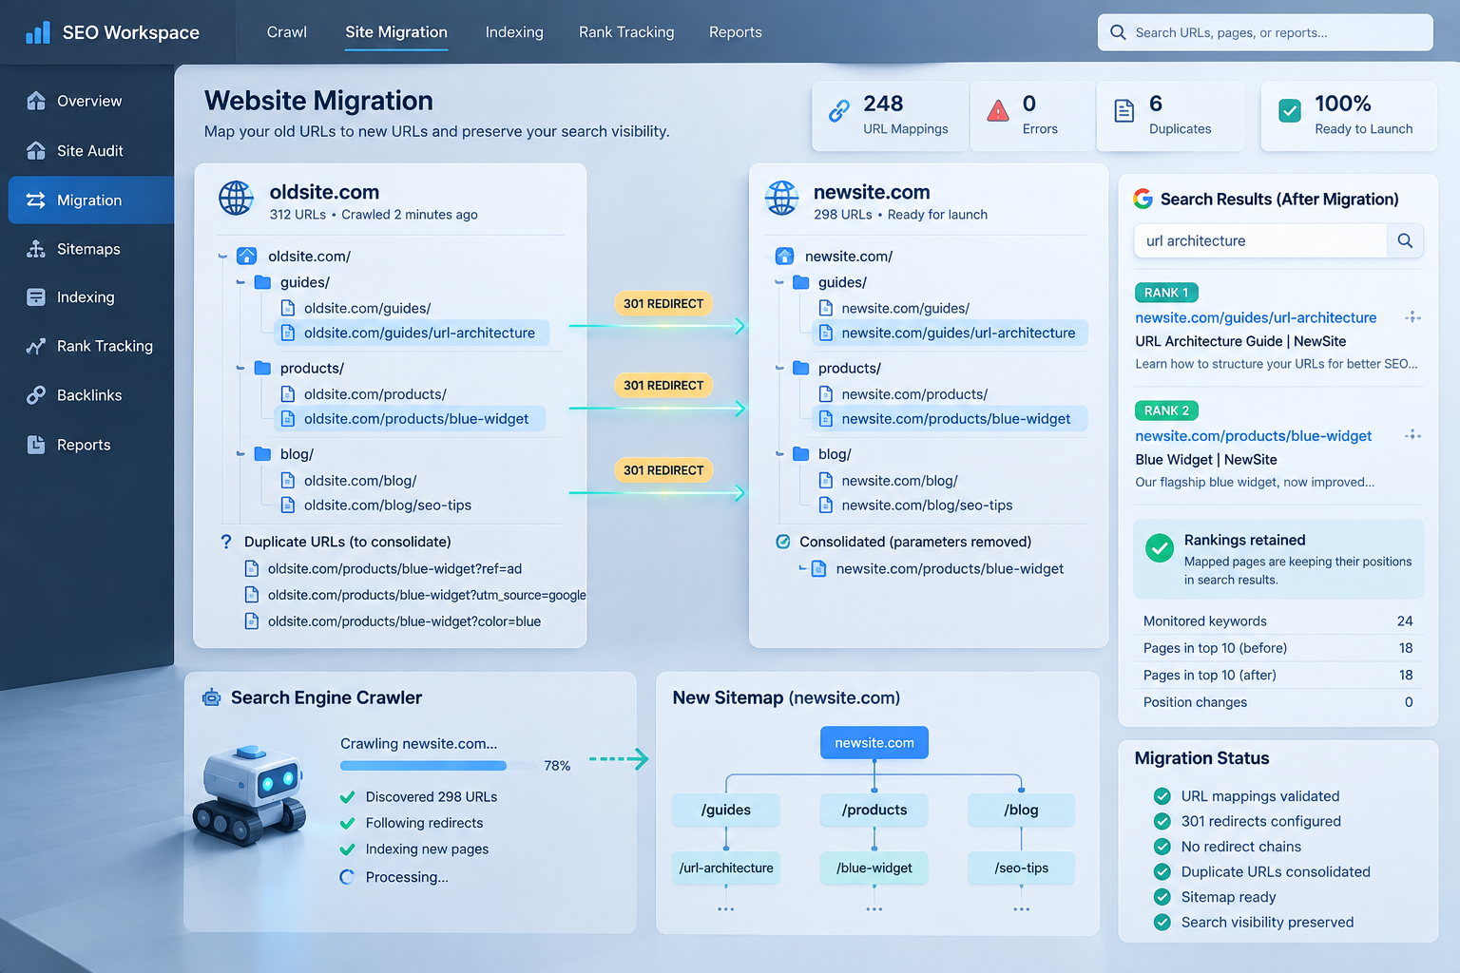Click the URL Mappings link icon
Screen dimensions: 1460x973
(839, 111)
